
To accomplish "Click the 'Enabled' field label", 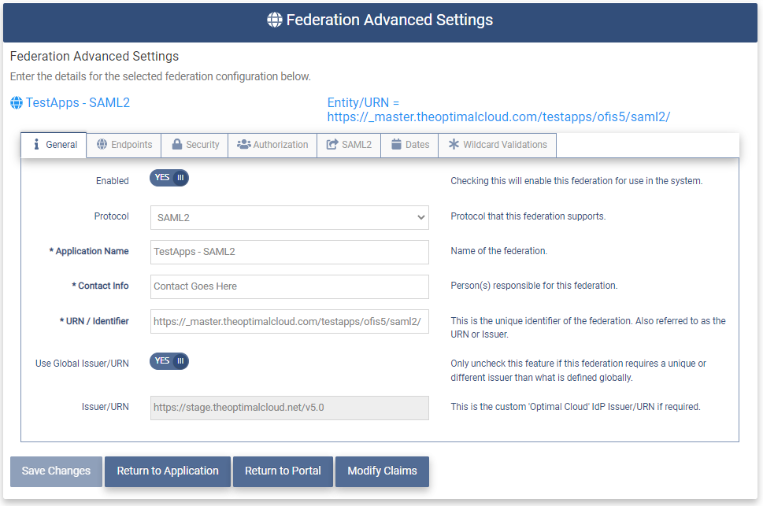I will pyautogui.click(x=113, y=181).
